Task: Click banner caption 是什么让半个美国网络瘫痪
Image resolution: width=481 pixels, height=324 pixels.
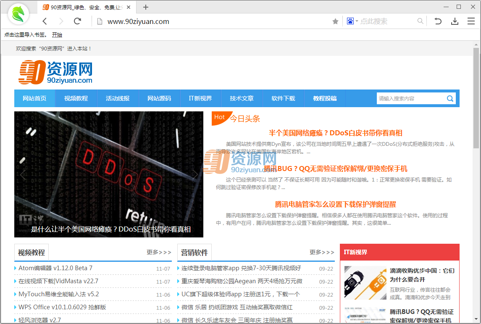Action: coord(111,229)
